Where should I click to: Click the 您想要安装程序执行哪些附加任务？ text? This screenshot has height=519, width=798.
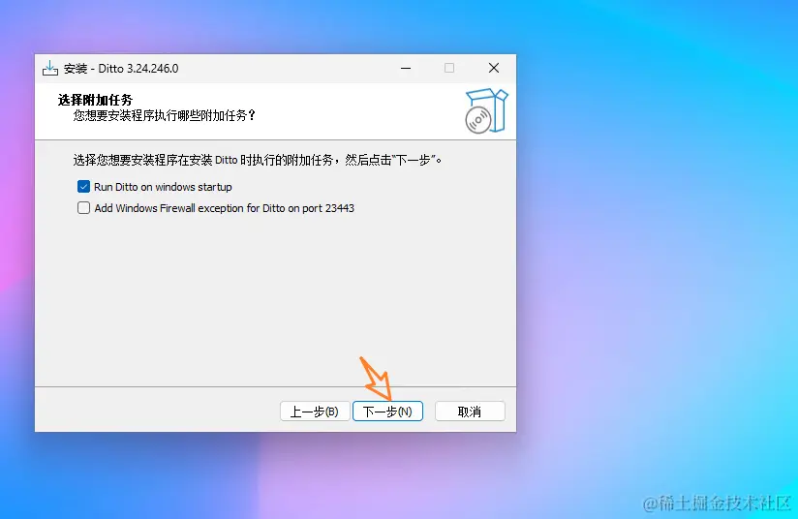[164, 116]
